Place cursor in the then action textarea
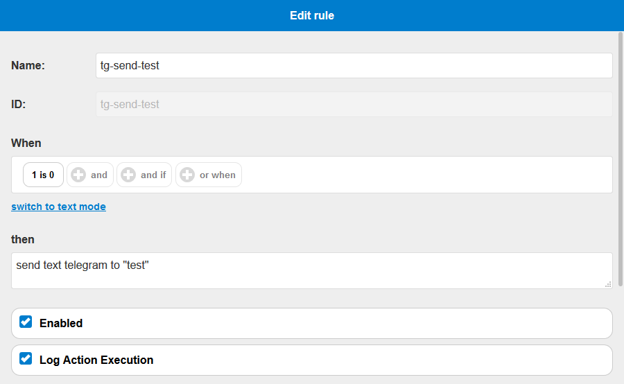This screenshot has height=384, width=624. (x=311, y=270)
